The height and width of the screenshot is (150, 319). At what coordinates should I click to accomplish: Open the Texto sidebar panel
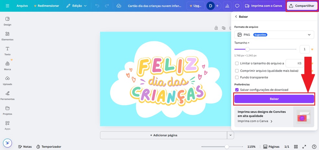click(x=7, y=51)
